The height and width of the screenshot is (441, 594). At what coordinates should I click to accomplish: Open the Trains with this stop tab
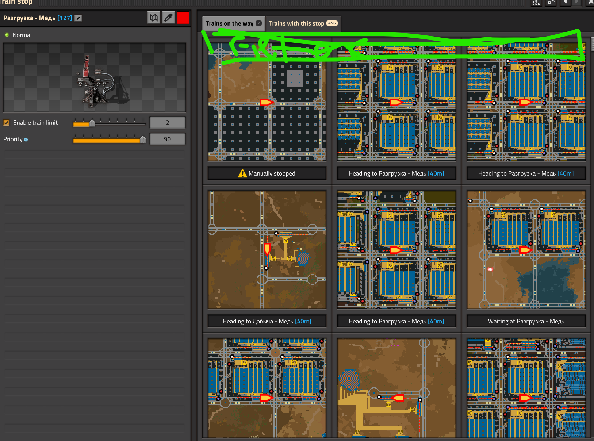click(303, 23)
